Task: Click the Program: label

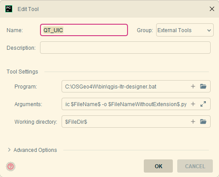Action: [x=26, y=87]
